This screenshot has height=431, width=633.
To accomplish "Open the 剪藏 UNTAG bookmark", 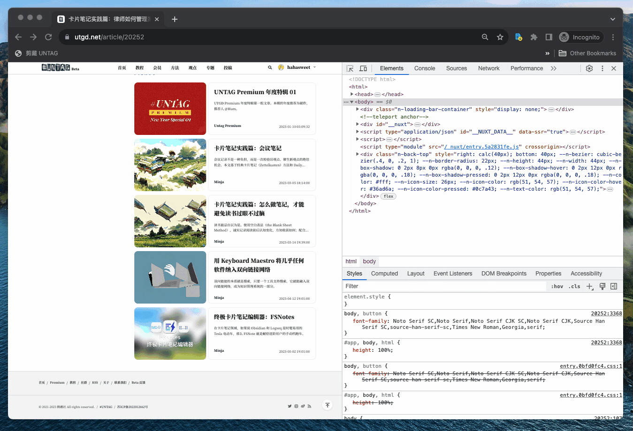I will pyautogui.click(x=37, y=53).
